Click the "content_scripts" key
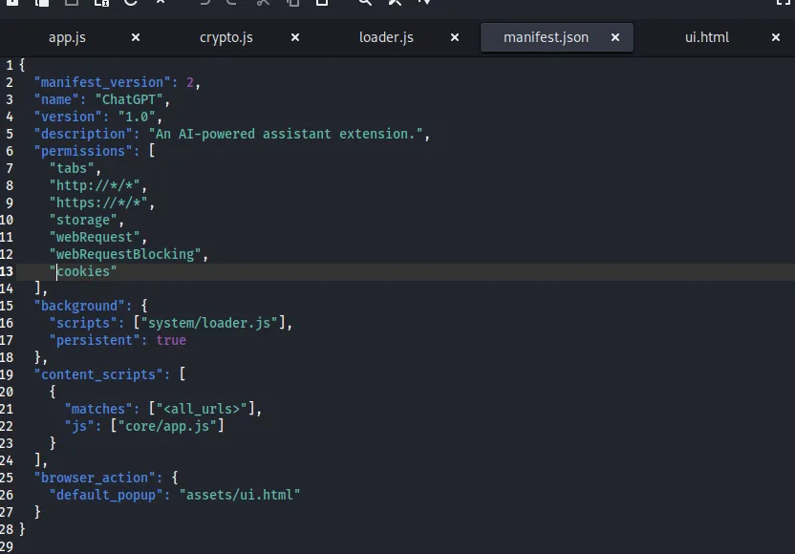 [x=98, y=375]
